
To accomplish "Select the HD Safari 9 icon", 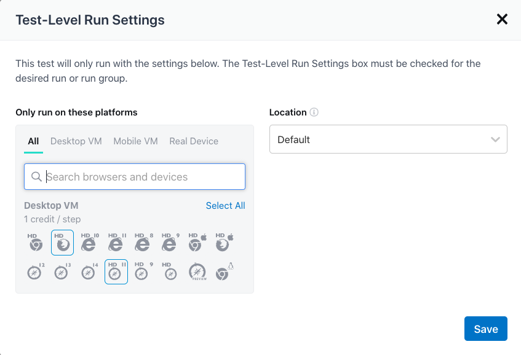I will [143, 271].
